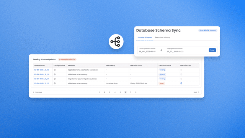Click the schema branching logo icon

coord(116,42)
